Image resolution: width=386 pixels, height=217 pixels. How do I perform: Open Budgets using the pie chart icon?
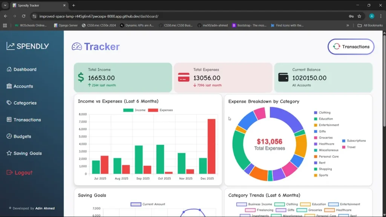tap(9, 136)
